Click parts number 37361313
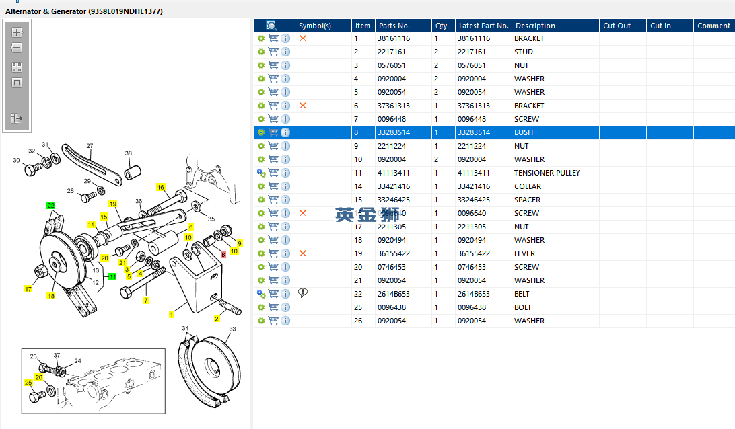Image resolution: width=735 pixels, height=429 pixels. [394, 106]
